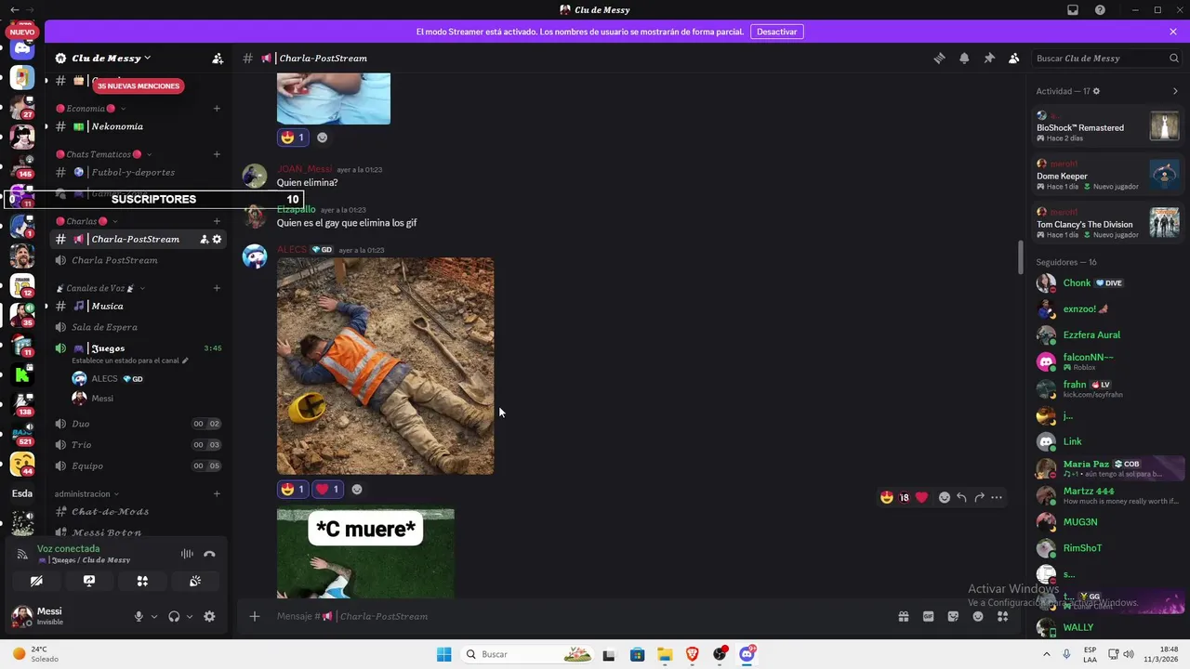The height and width of the screenshot is (669, 1190).
Task: Open the gift icon in message bar
Action: point(903,616)
